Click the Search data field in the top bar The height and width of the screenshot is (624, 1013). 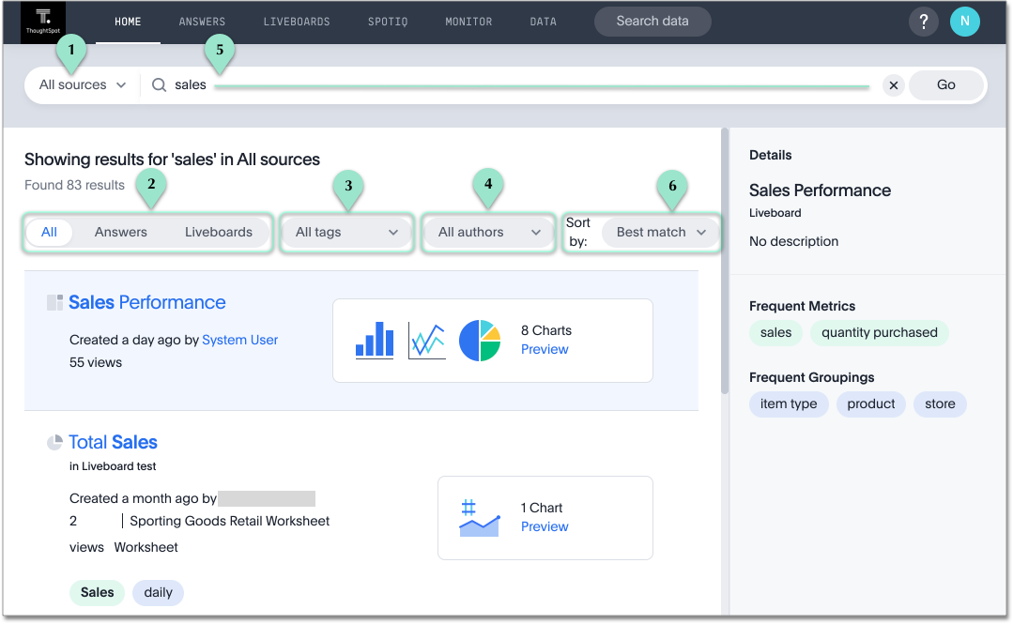(x=652, y=21)
